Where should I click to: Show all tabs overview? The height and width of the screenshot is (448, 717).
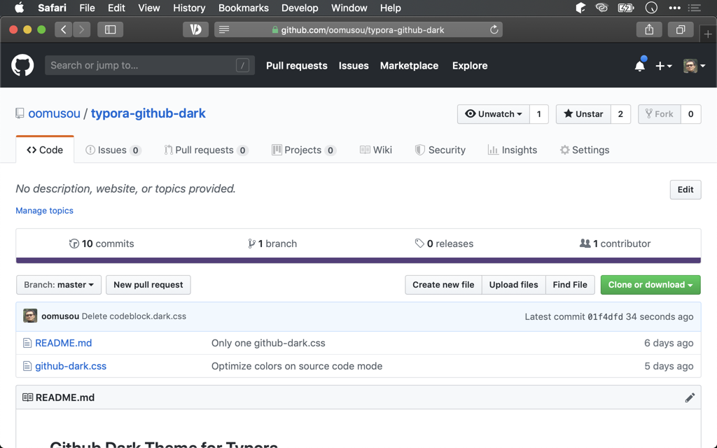[681, 29]
